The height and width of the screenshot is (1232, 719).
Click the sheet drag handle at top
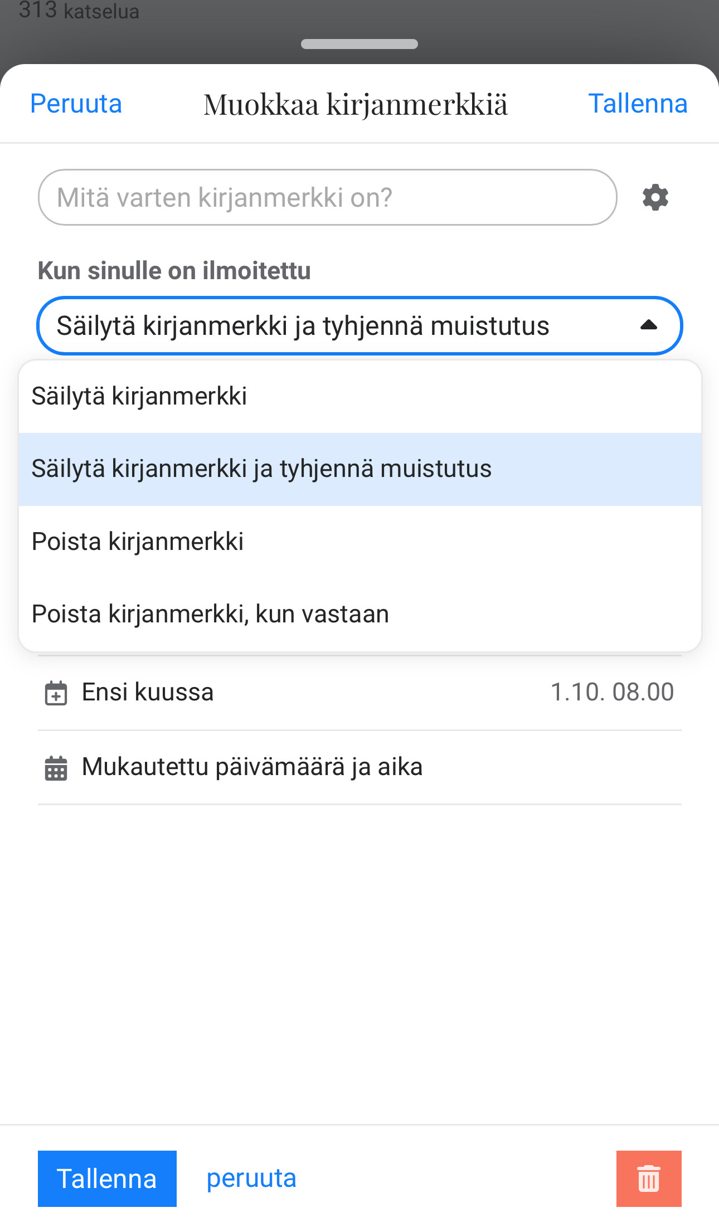coord(359,44)
